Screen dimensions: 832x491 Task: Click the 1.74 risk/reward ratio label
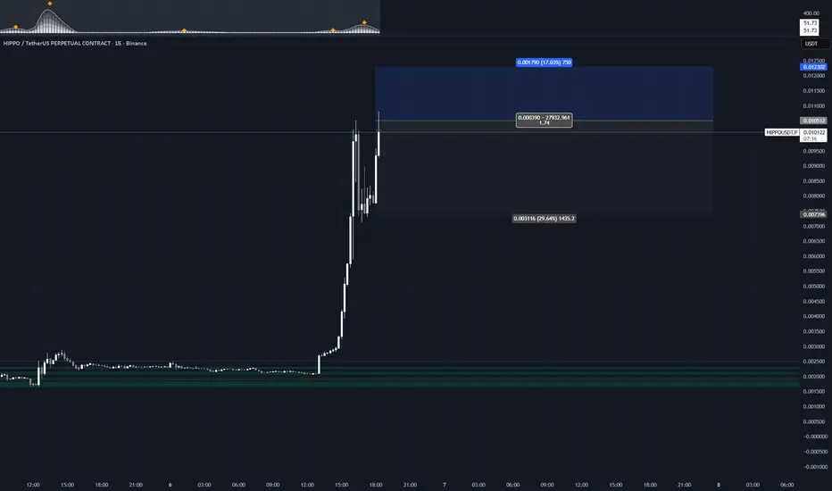(x=544, y=121)
